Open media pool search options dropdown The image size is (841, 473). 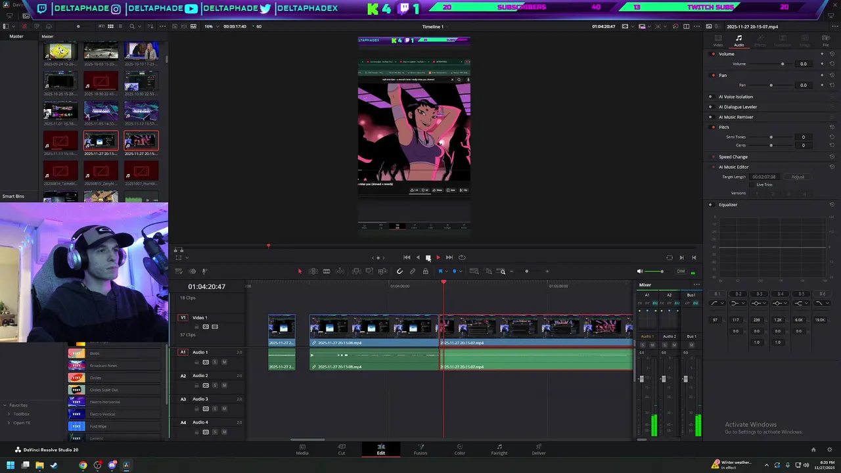(139, 26)
